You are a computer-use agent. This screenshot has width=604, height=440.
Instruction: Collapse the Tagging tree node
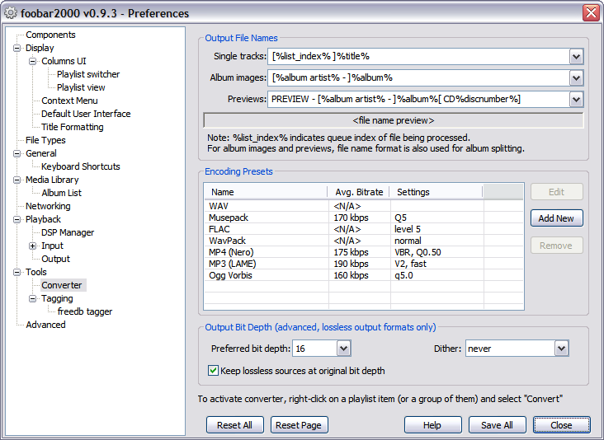pos(33,298)
